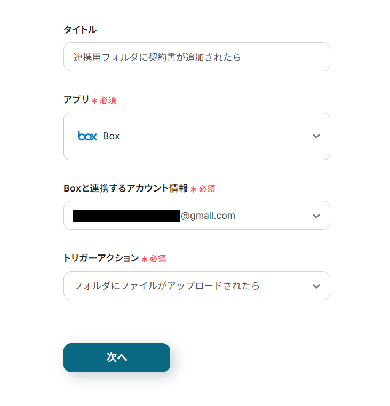Expand the トリガーアクション dropdown chevron
Image resolution: width=390 pixels, height=406 pixels.
[x=316, y=286]
